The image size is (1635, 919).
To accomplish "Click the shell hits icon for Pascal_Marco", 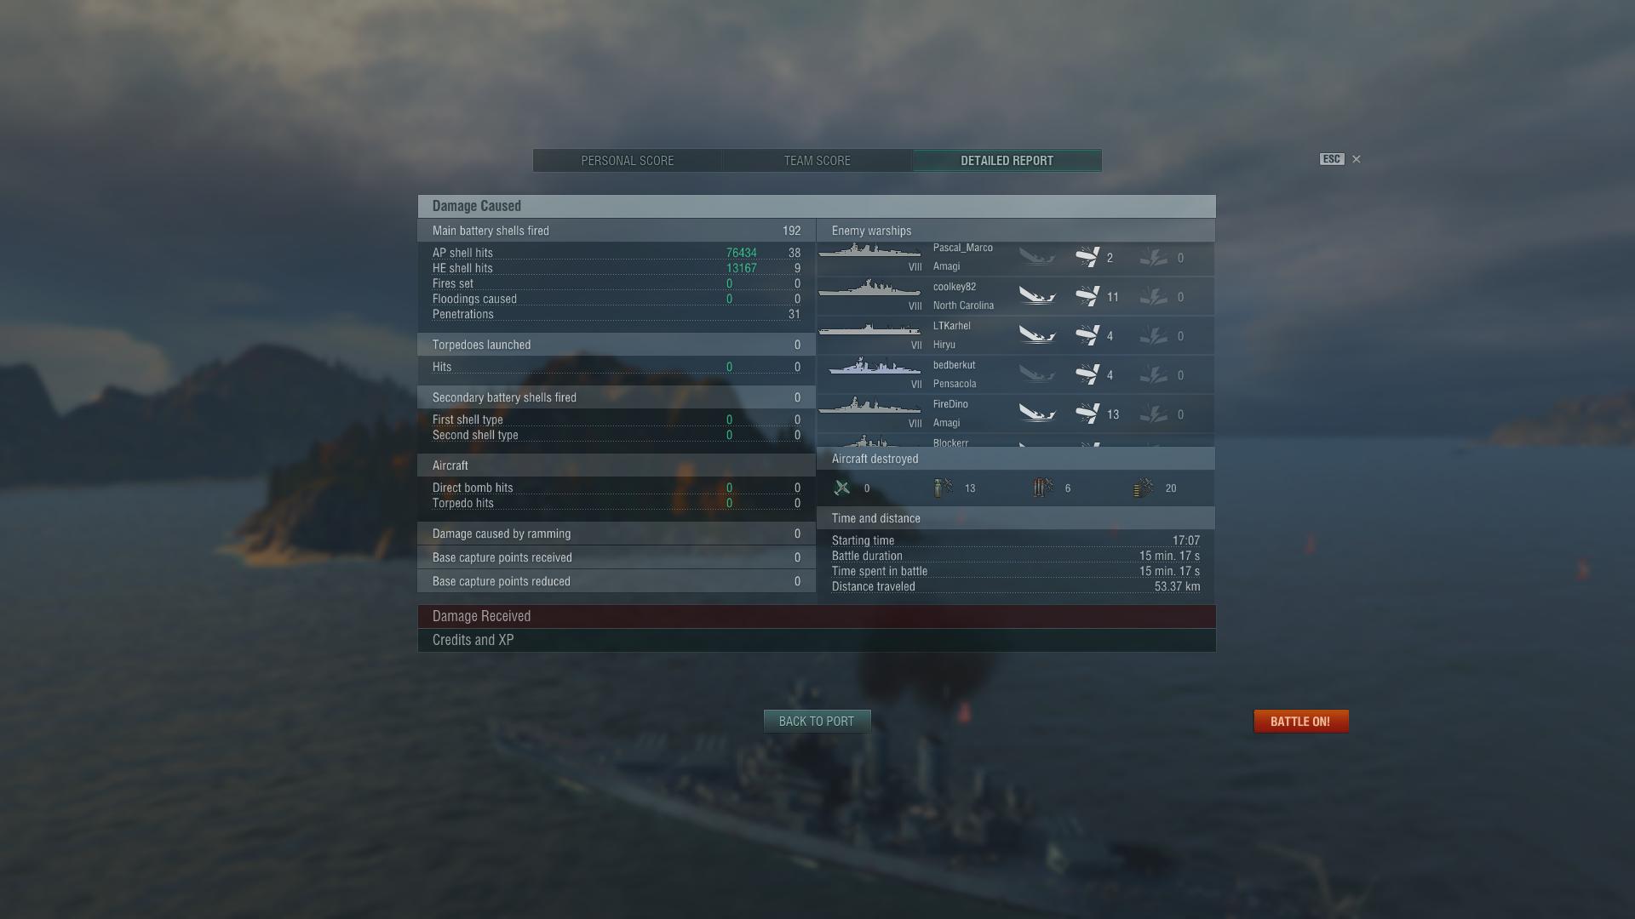I will [1087, 257].
